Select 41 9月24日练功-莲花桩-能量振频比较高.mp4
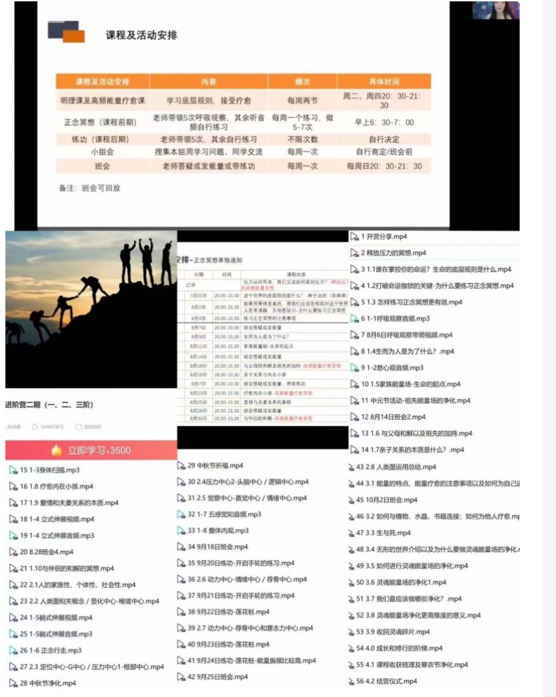This screenshot has width=556, height=697. pos(252,661)
